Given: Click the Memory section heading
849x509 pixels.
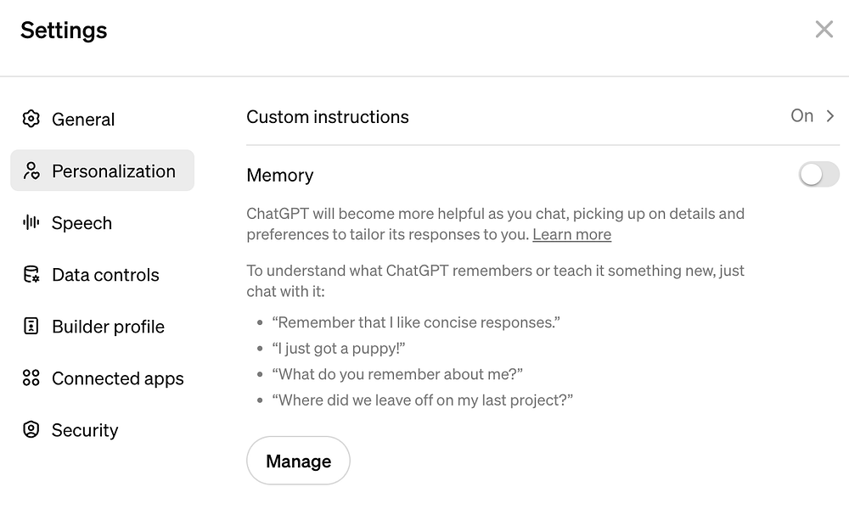Looking at the screenshot, I should 280,176.
